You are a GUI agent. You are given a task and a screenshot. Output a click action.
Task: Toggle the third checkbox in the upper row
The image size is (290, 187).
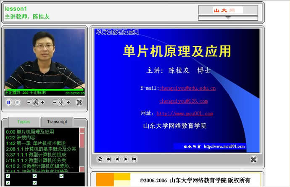(61, 176)
